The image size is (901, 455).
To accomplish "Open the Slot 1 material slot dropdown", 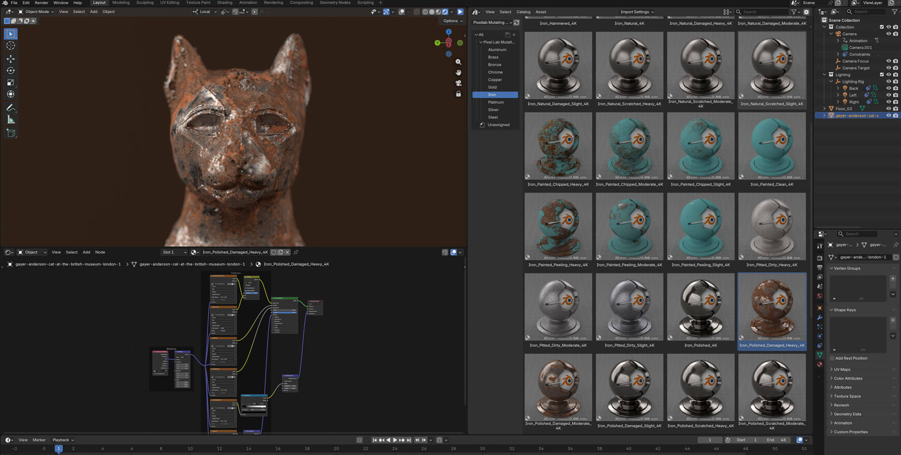I will 175,252.
